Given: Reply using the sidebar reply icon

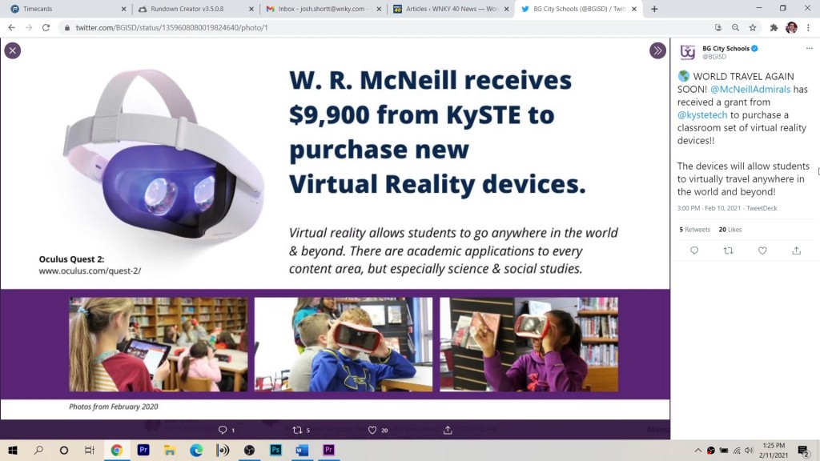Looking at the screenshot, I should (x=694, y=251).
